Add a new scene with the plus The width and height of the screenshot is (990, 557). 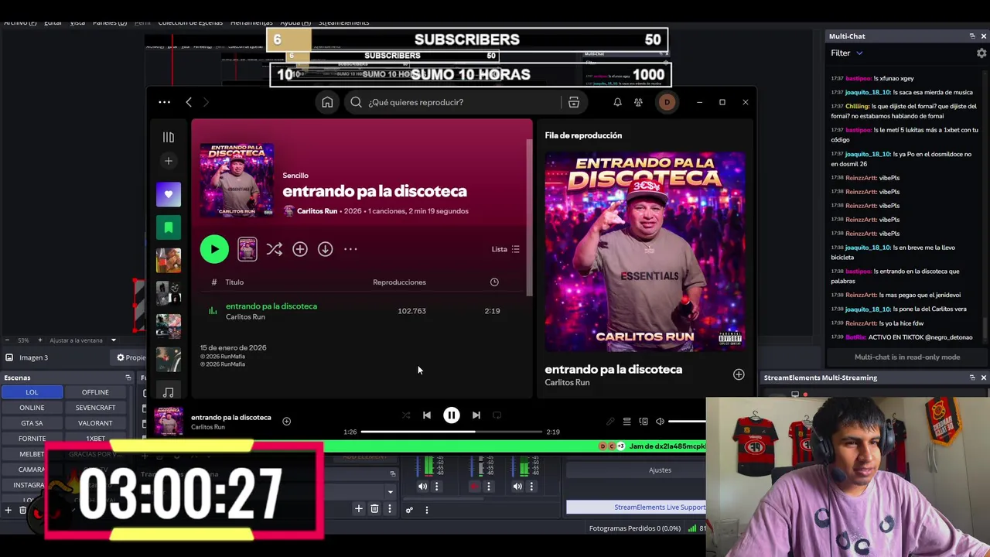[8, 510]
